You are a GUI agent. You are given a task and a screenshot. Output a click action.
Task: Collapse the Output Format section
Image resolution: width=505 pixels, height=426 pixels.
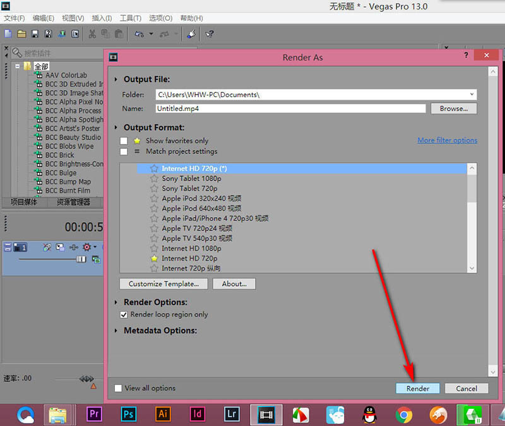click(116, 127)
